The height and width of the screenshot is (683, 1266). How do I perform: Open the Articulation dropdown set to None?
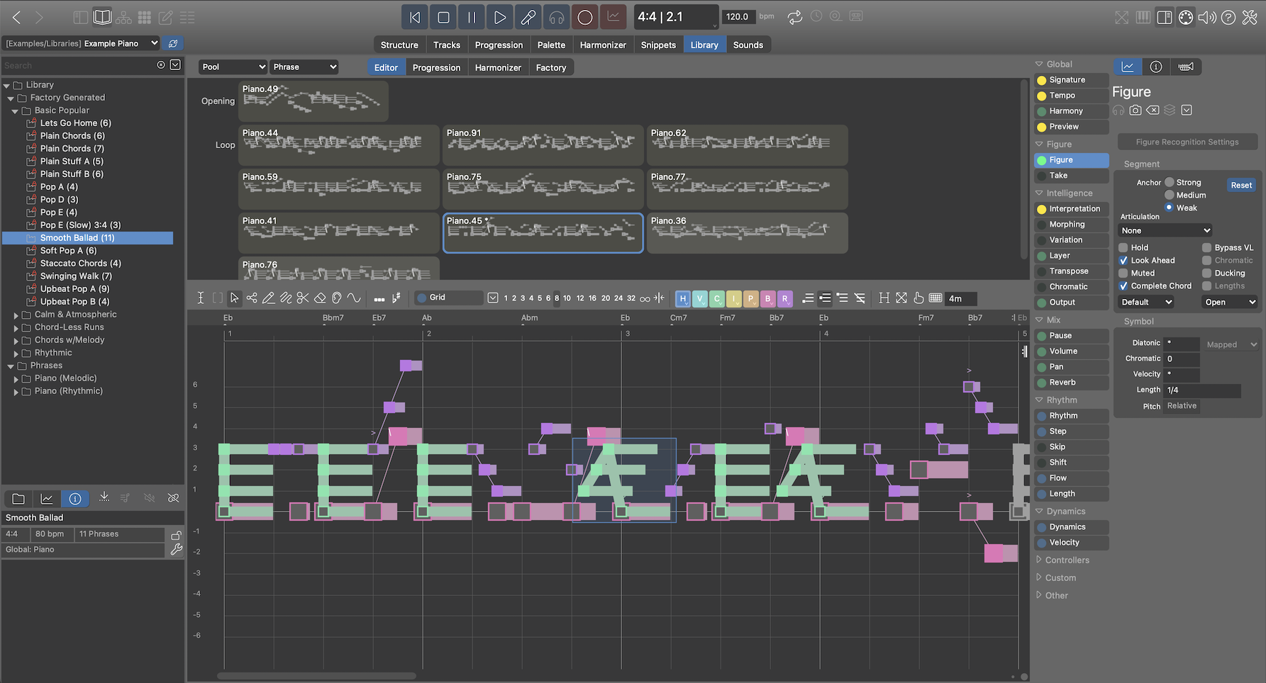tap(1165, 231)
